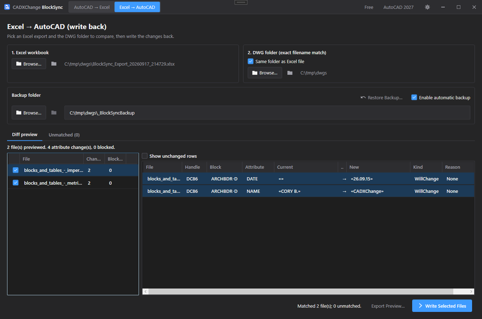Click the Current column header
Image resolution: width=482 pixels, height=319 pixels.
coord(306,167)
